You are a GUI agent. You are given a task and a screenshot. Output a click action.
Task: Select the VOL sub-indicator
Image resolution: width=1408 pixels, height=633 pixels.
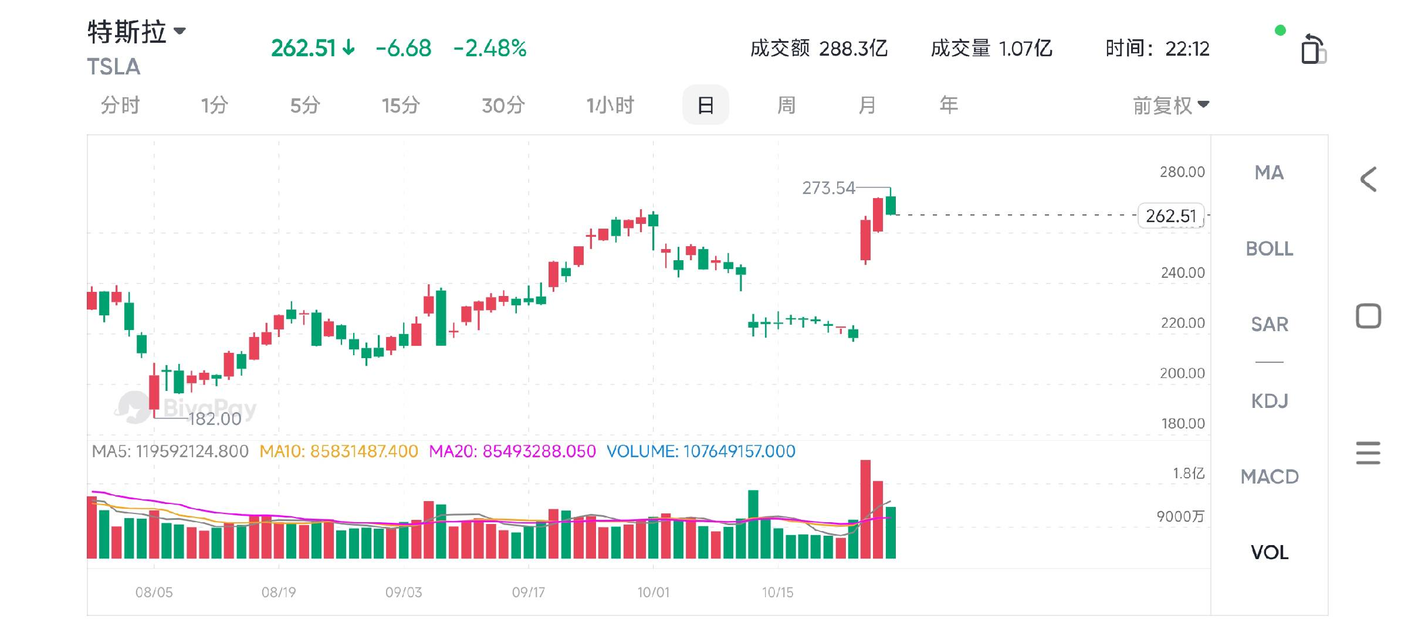point(1269,552)
